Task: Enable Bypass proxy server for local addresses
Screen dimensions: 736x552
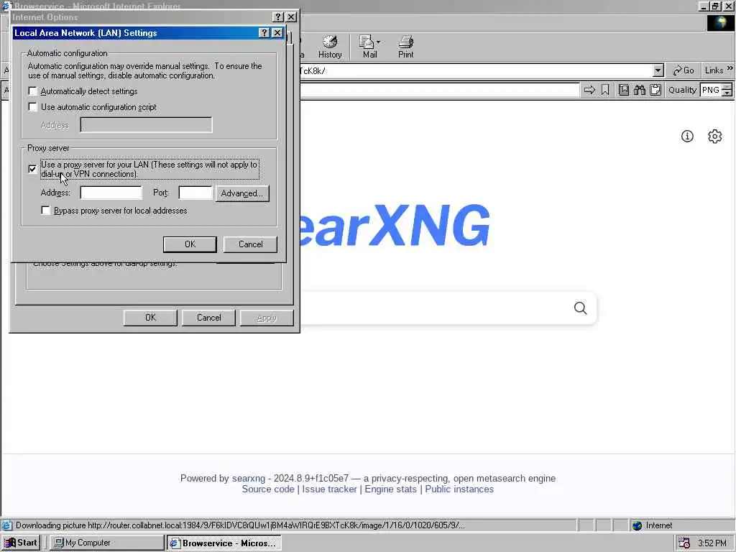Action: (x=45, y=211)
